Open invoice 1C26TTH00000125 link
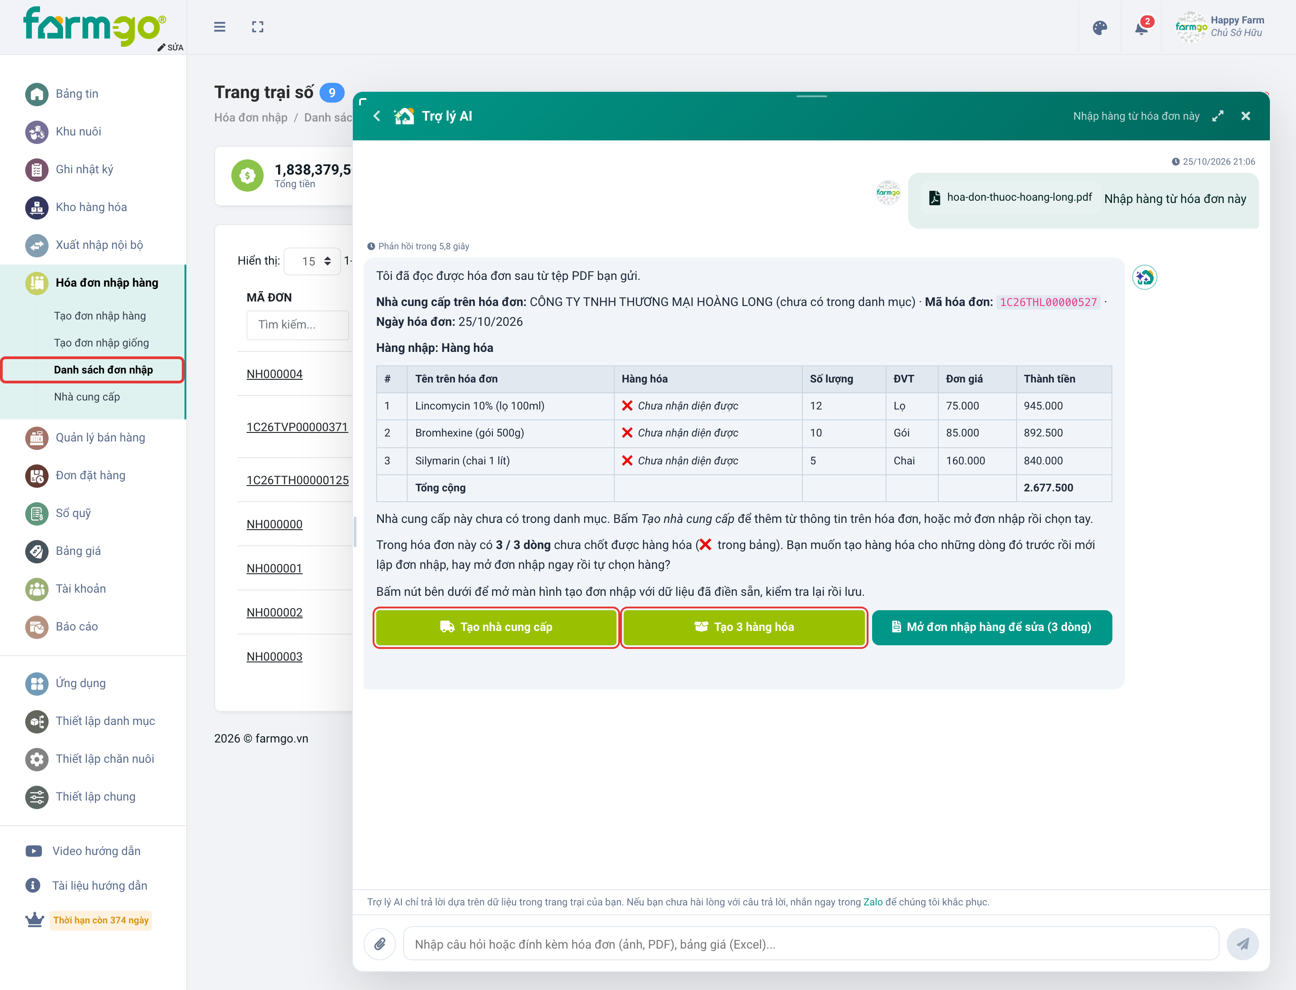Image resolution: width=1296 pixels, height=990 pixels. pyautogui.click(x=297, y=480)
